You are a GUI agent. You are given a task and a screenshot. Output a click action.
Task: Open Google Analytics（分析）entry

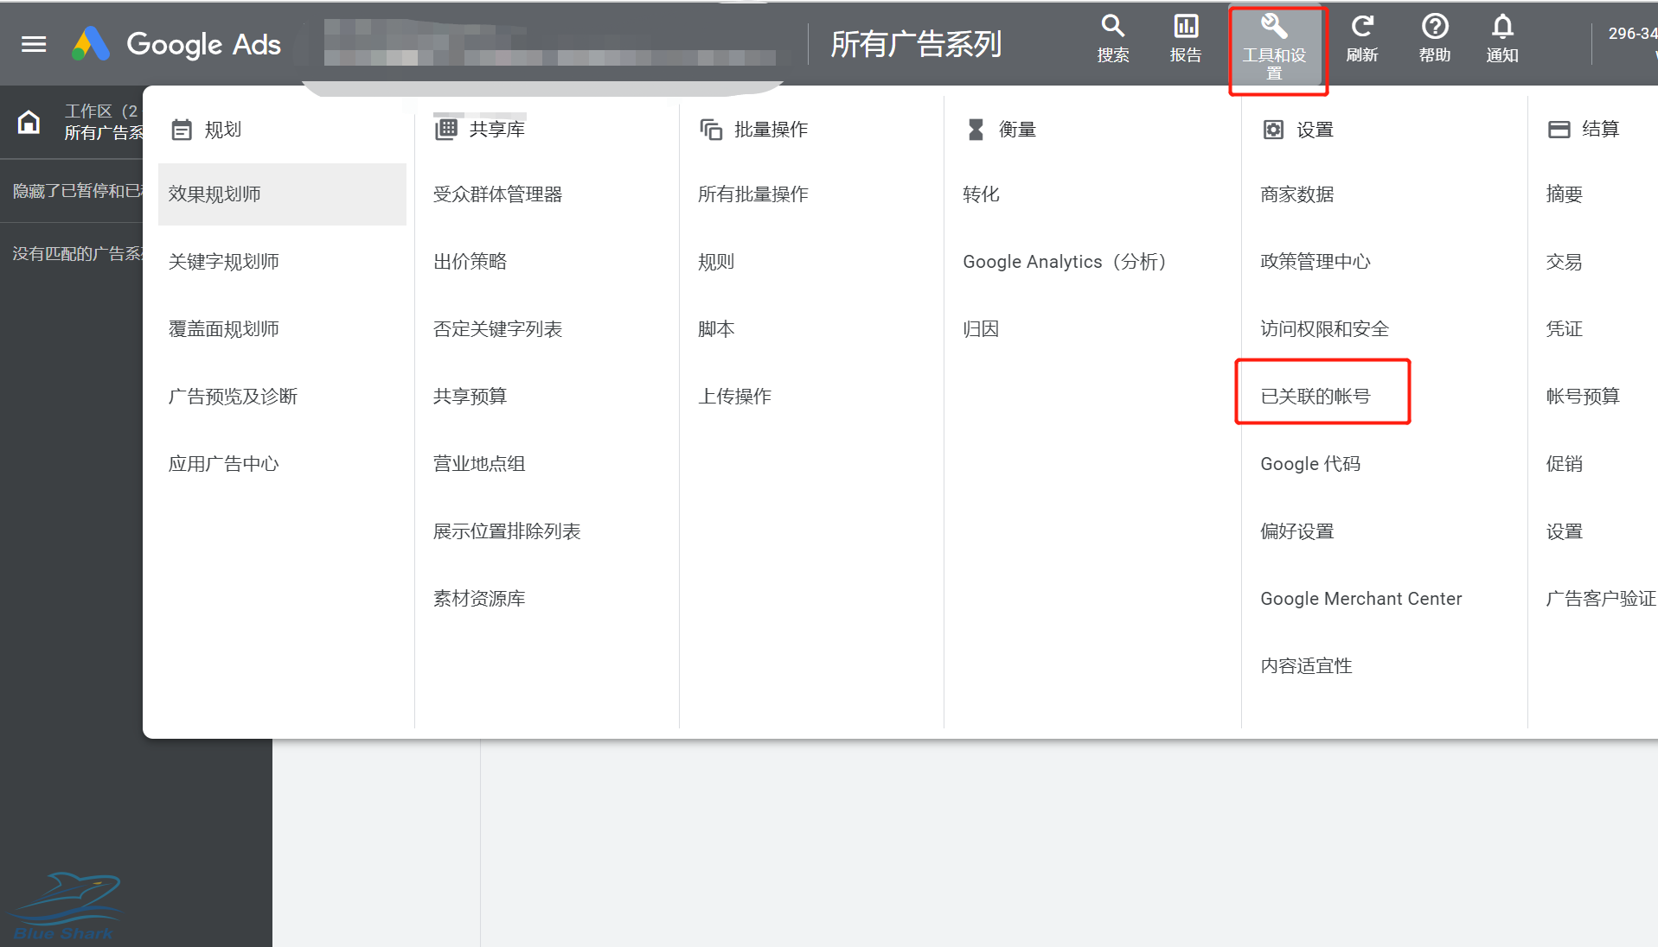[x=1064, y=262]
